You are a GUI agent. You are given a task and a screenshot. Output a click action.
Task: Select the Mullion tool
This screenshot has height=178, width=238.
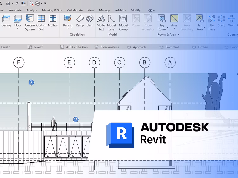pyautogui.click(x=53, y=21)
